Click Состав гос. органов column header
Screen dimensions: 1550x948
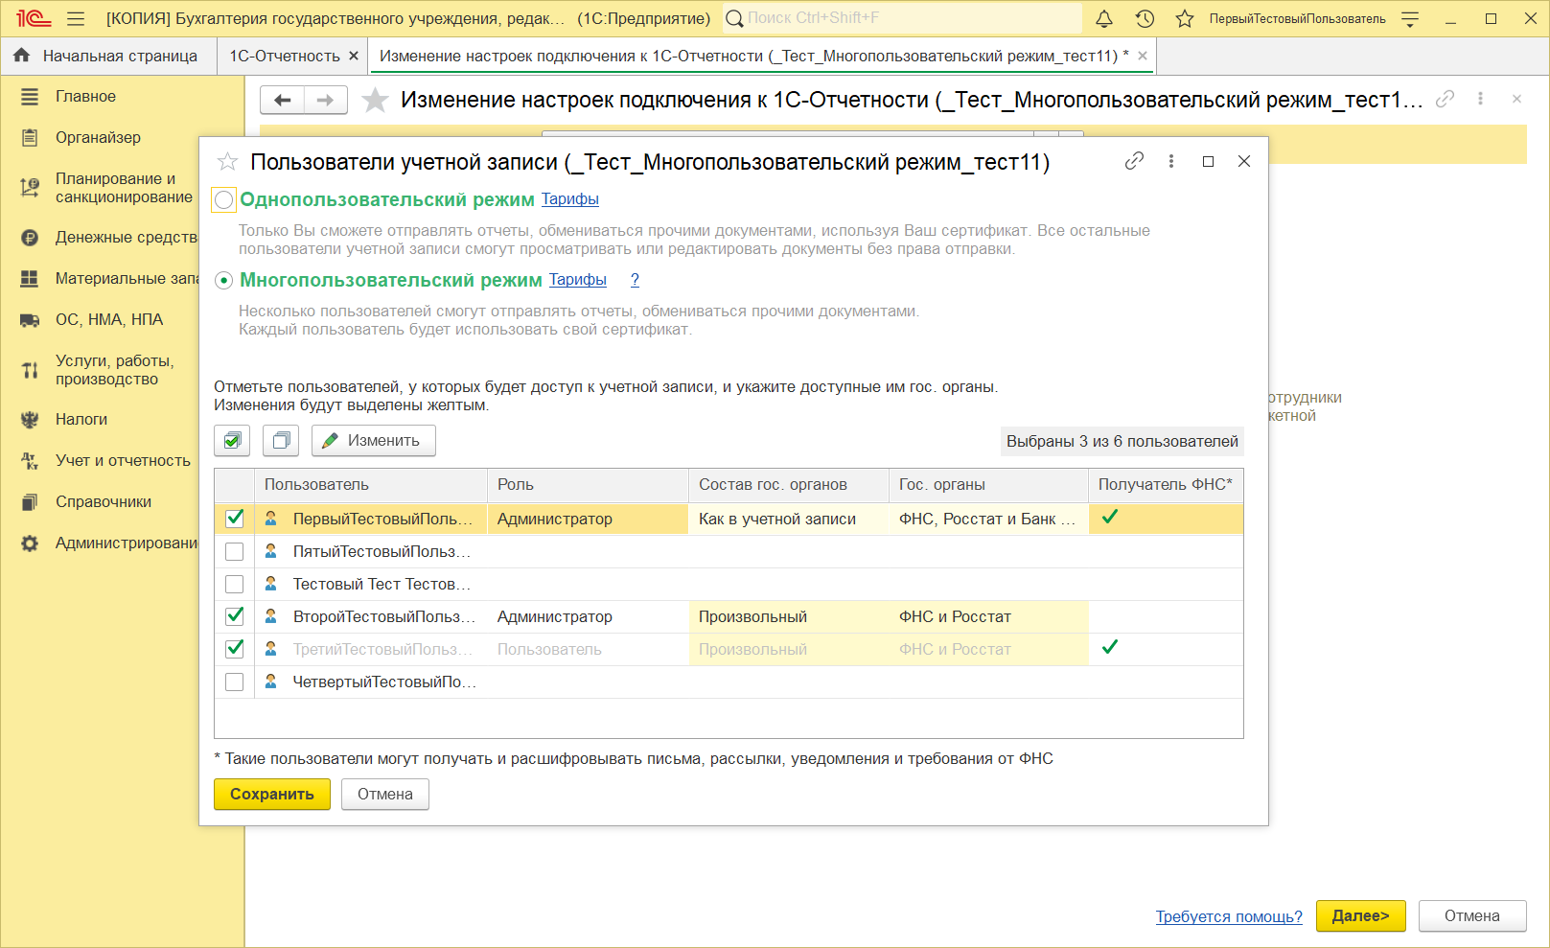pyautogui.click(x=789, y=484)
